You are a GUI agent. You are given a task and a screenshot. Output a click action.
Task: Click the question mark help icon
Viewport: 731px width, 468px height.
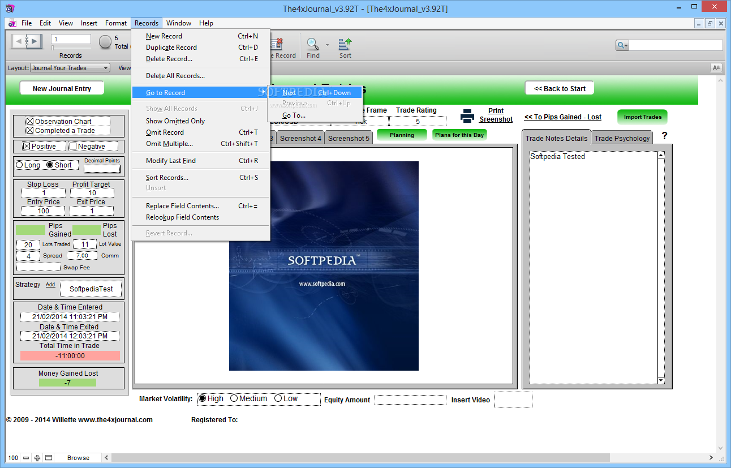[x=665, y=136]
